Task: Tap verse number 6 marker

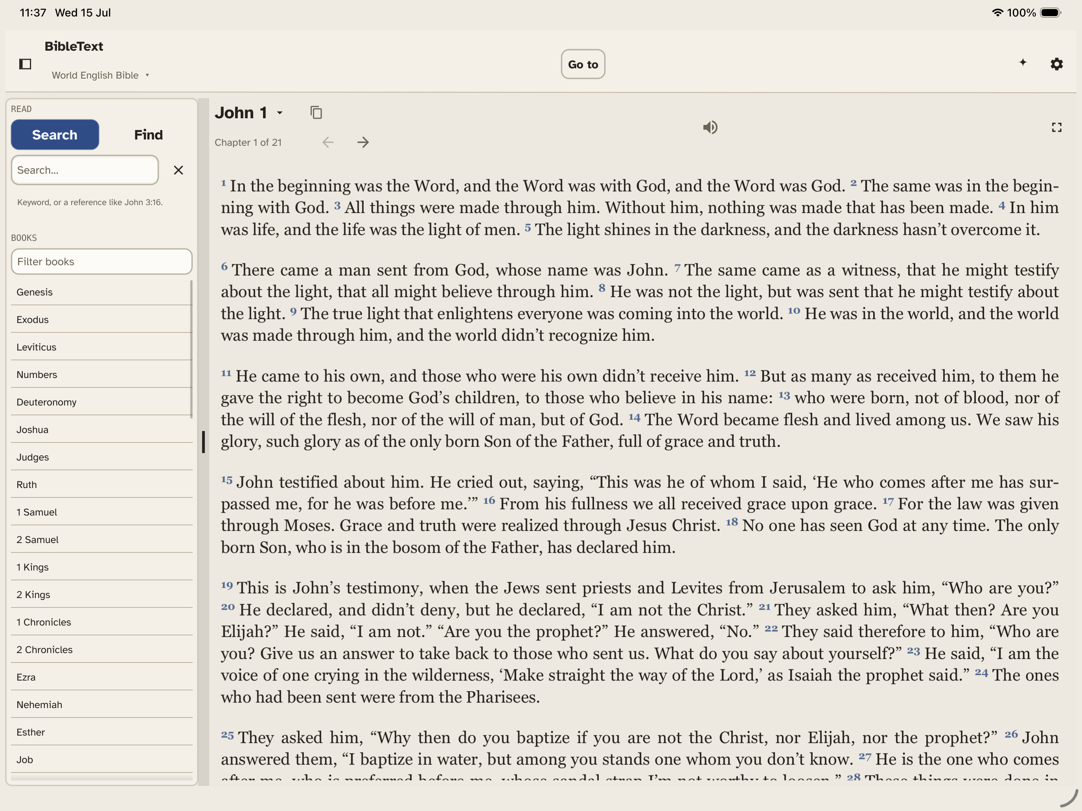Action: (x=224, y=266)
